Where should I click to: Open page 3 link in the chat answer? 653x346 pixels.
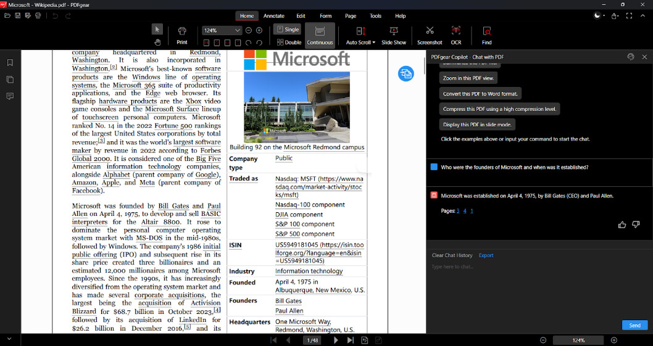(458, 211)
